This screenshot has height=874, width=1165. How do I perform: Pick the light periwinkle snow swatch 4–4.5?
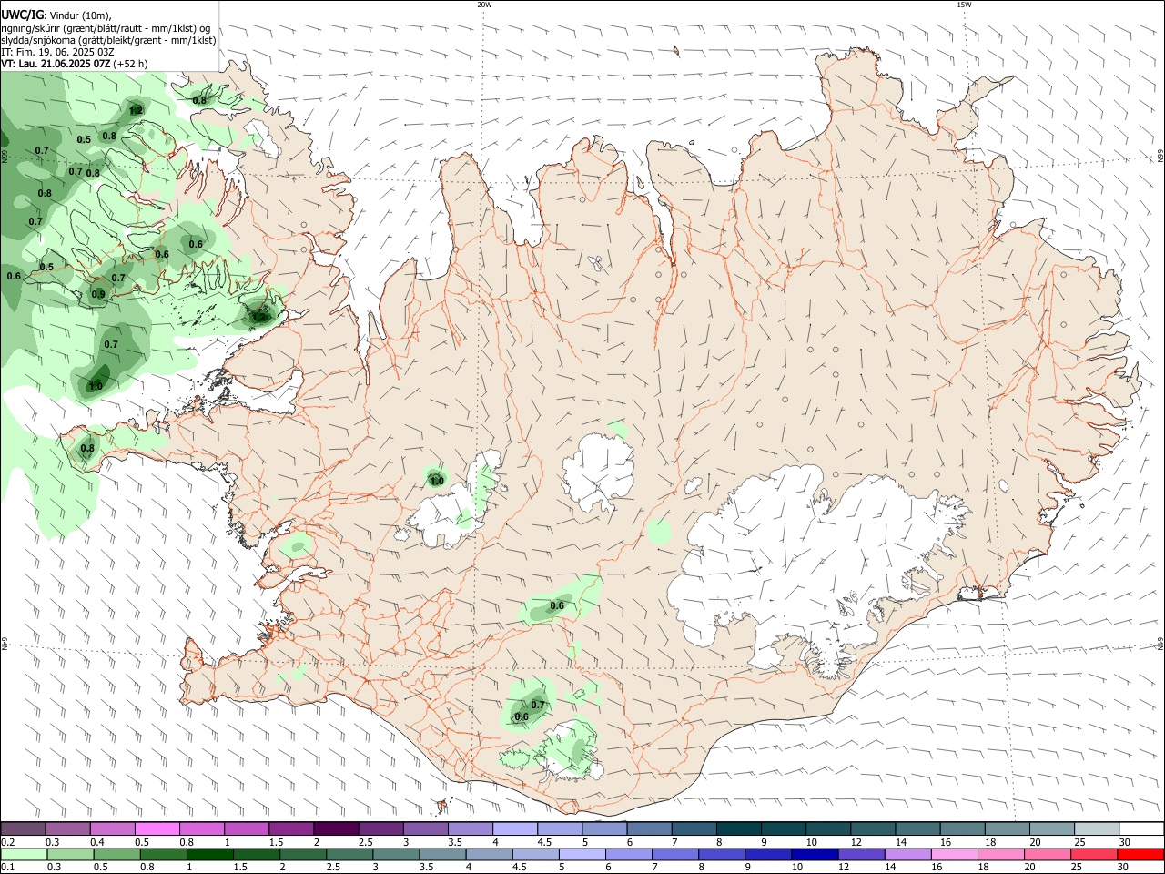pyautogui.click(x=515, y=829)
